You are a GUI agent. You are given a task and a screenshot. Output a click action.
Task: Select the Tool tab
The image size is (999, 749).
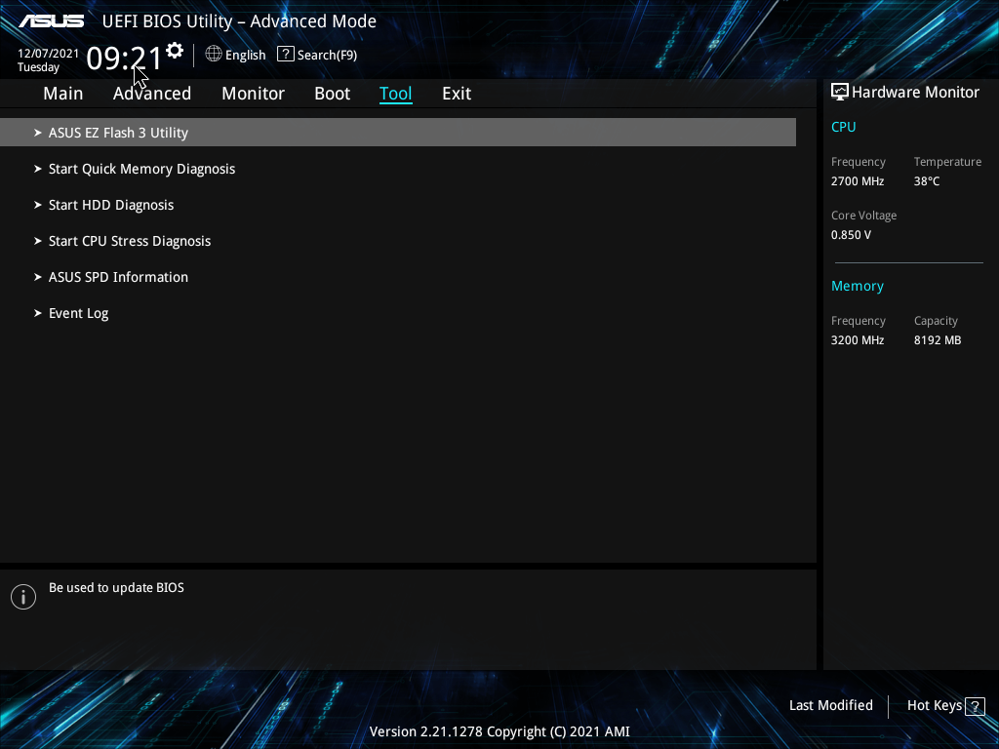(396, 93)
